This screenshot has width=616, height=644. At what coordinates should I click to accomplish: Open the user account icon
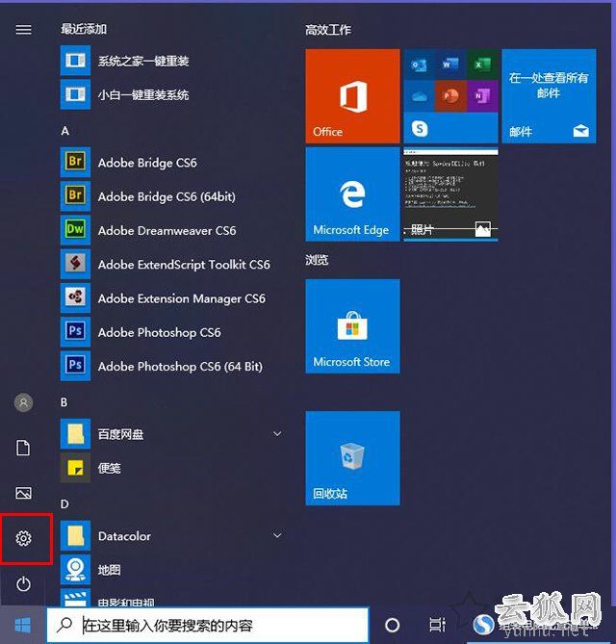23,402
